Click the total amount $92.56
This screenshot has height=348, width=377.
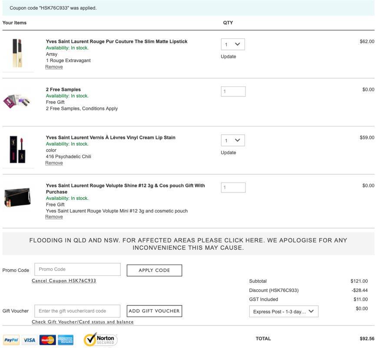coord(367,338)
